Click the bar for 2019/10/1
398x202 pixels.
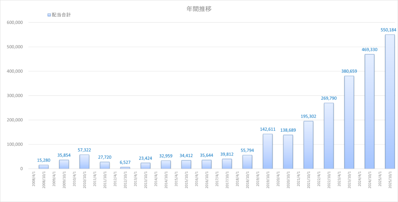click(x=267, y=151)
